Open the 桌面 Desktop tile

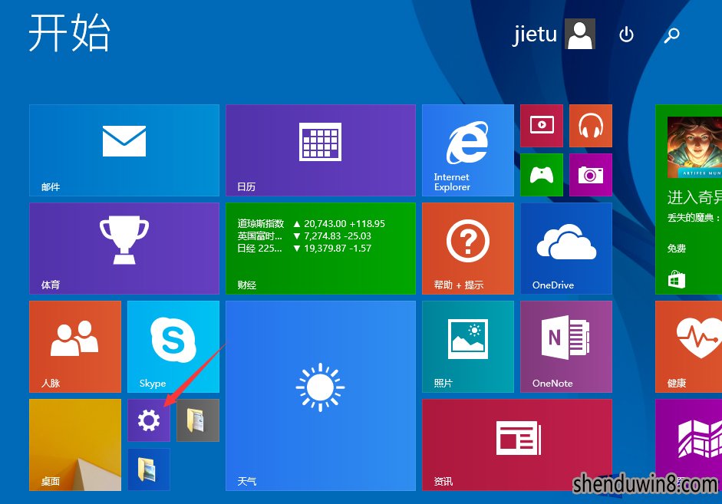[75, 445]
